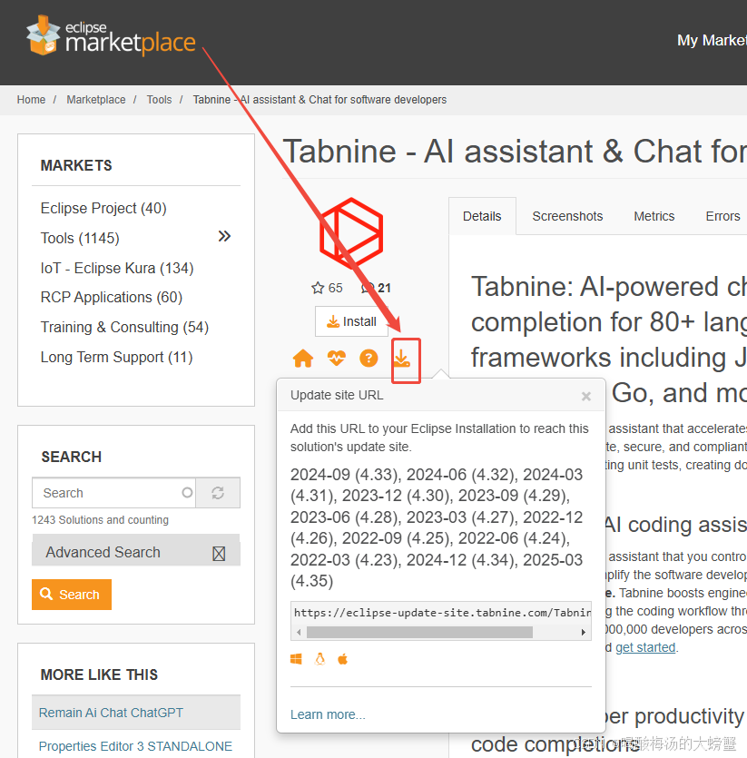Click the Install button
747x758 pixels.
coord(351,321)
